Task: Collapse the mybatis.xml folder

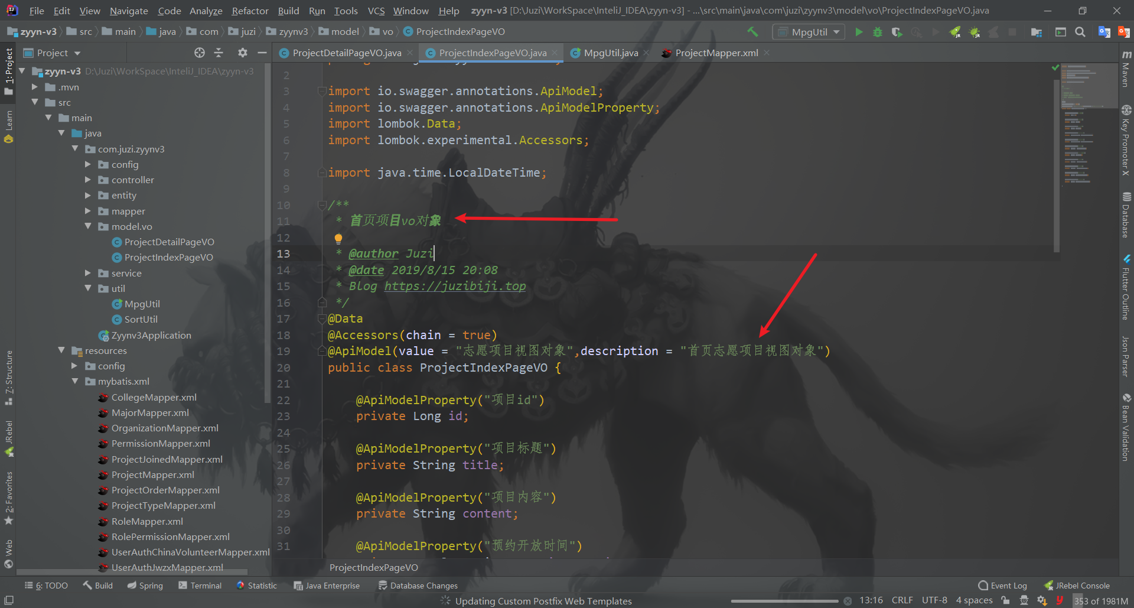Action: click(x=75, y=381)
